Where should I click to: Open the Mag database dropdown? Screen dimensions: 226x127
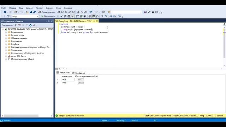(x=37, y=16)
